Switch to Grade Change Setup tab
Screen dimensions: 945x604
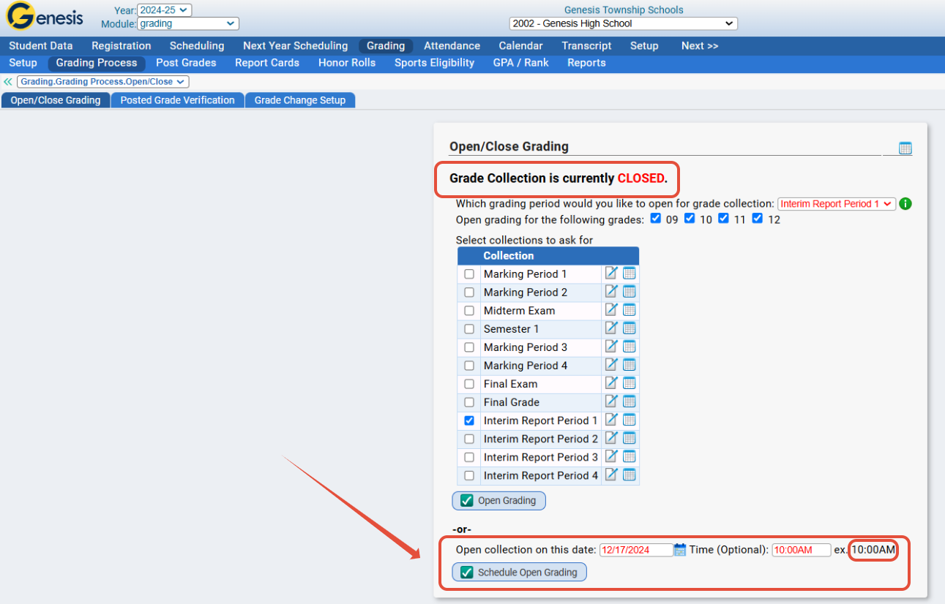coord(300,100)
